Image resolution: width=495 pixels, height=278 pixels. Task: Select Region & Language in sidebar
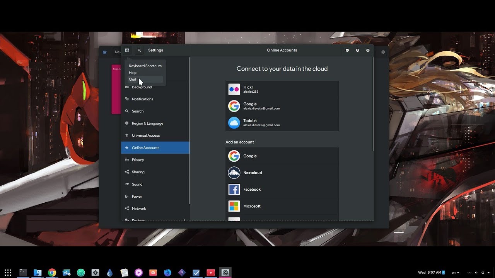(x=155, y=124)
